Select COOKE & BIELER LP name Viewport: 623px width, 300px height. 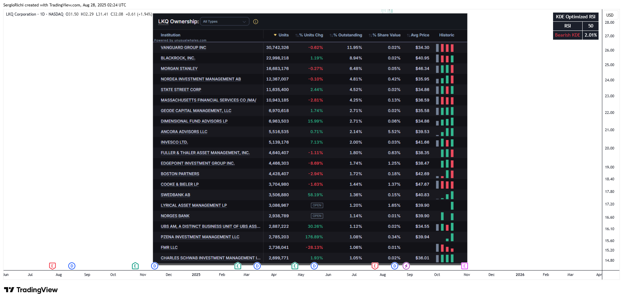pos(180,184)
